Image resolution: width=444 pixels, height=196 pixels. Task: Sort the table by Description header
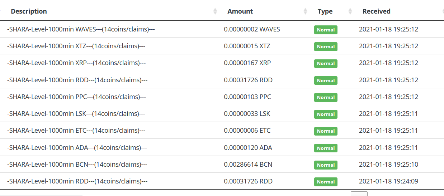click(29, 11)
